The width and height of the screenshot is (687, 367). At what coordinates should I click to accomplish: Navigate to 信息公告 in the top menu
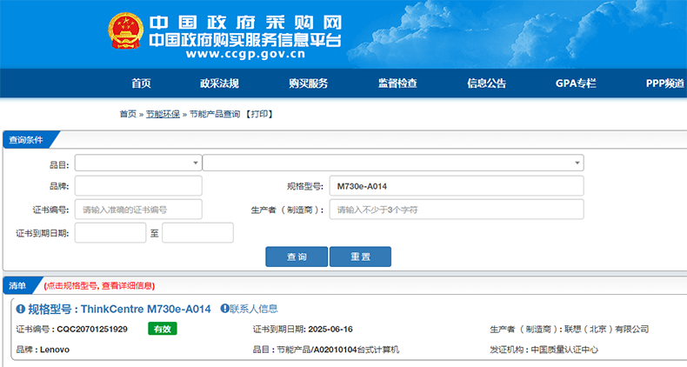[486, 83]
